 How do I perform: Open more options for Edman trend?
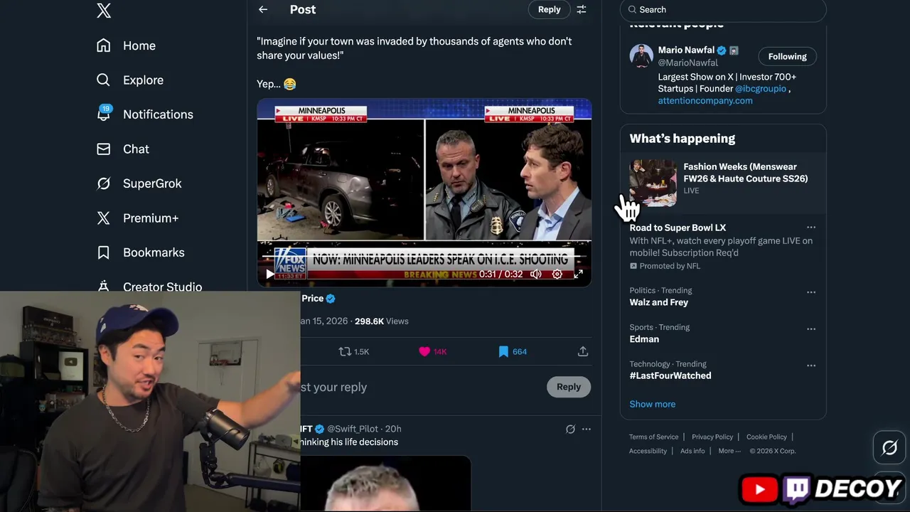point(811,329)
